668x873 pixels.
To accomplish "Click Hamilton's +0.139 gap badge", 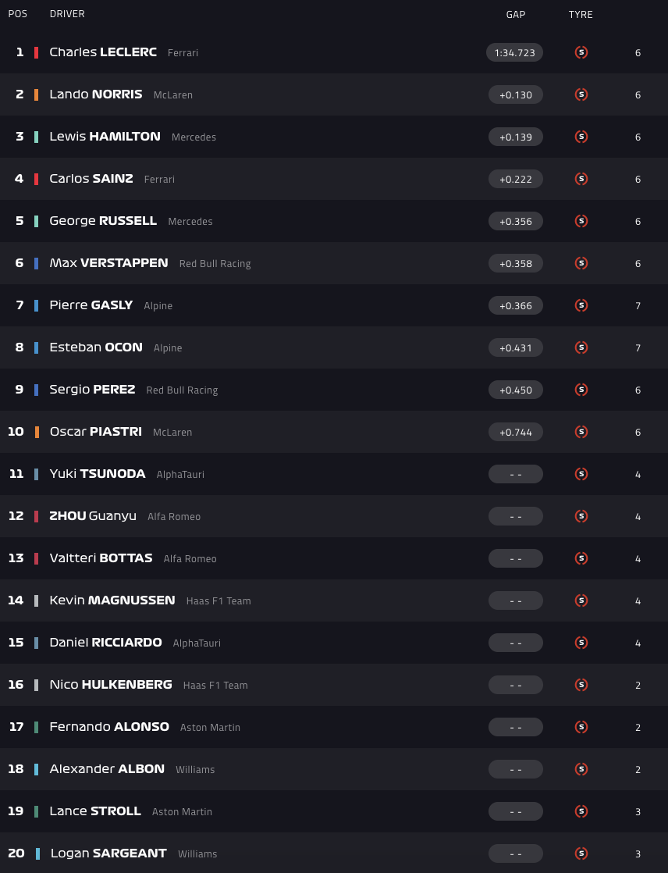I will click(x=515, y=137).
